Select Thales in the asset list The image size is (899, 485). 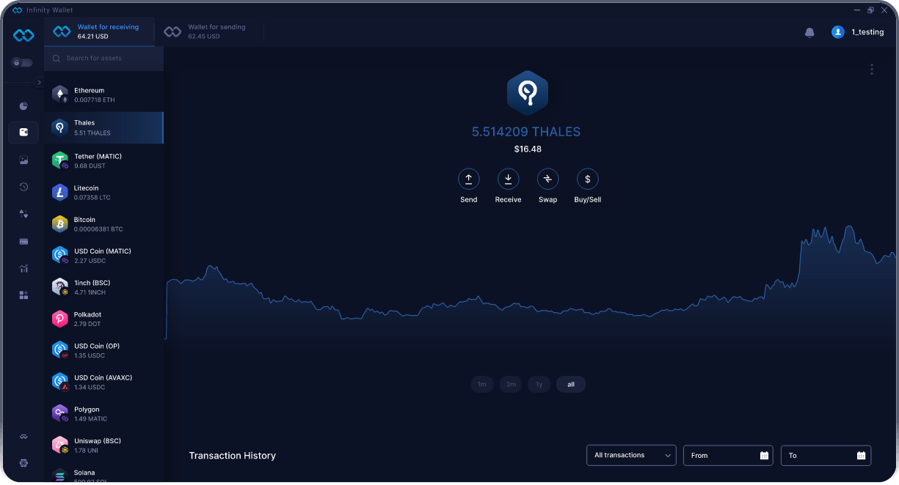(104, 127)
